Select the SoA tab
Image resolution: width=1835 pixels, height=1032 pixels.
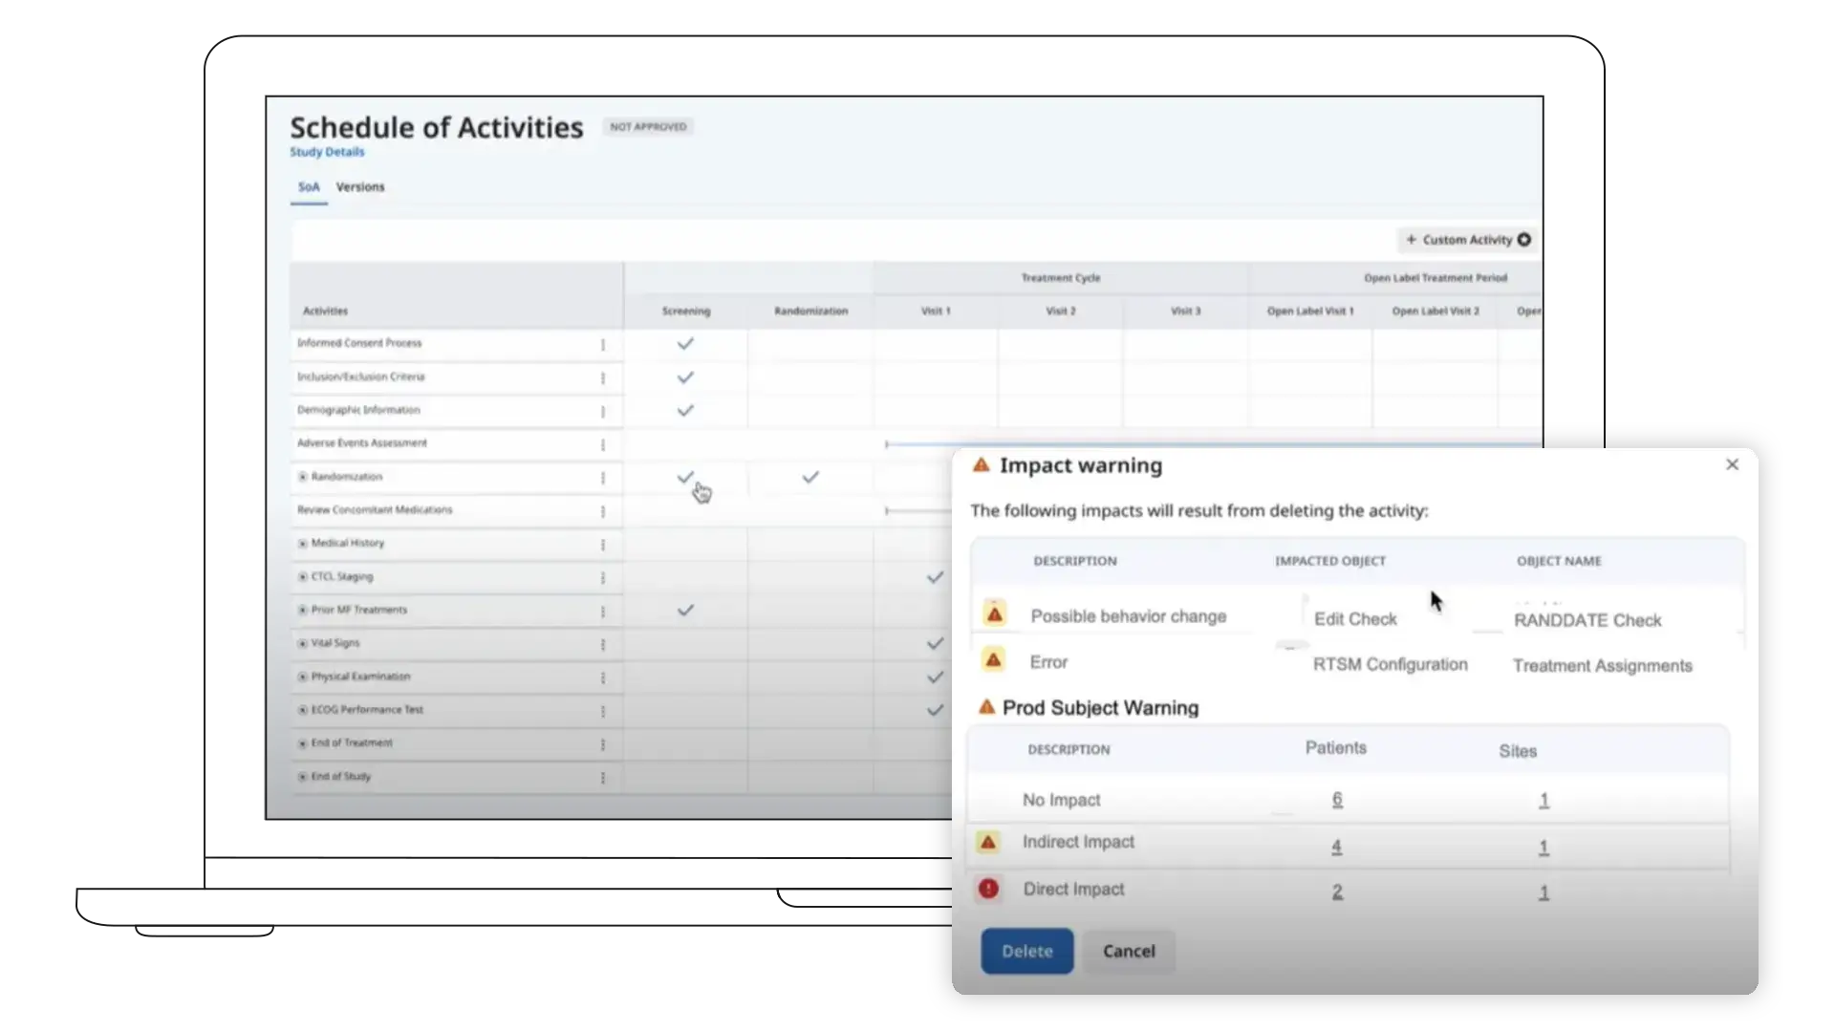[309, 187]
